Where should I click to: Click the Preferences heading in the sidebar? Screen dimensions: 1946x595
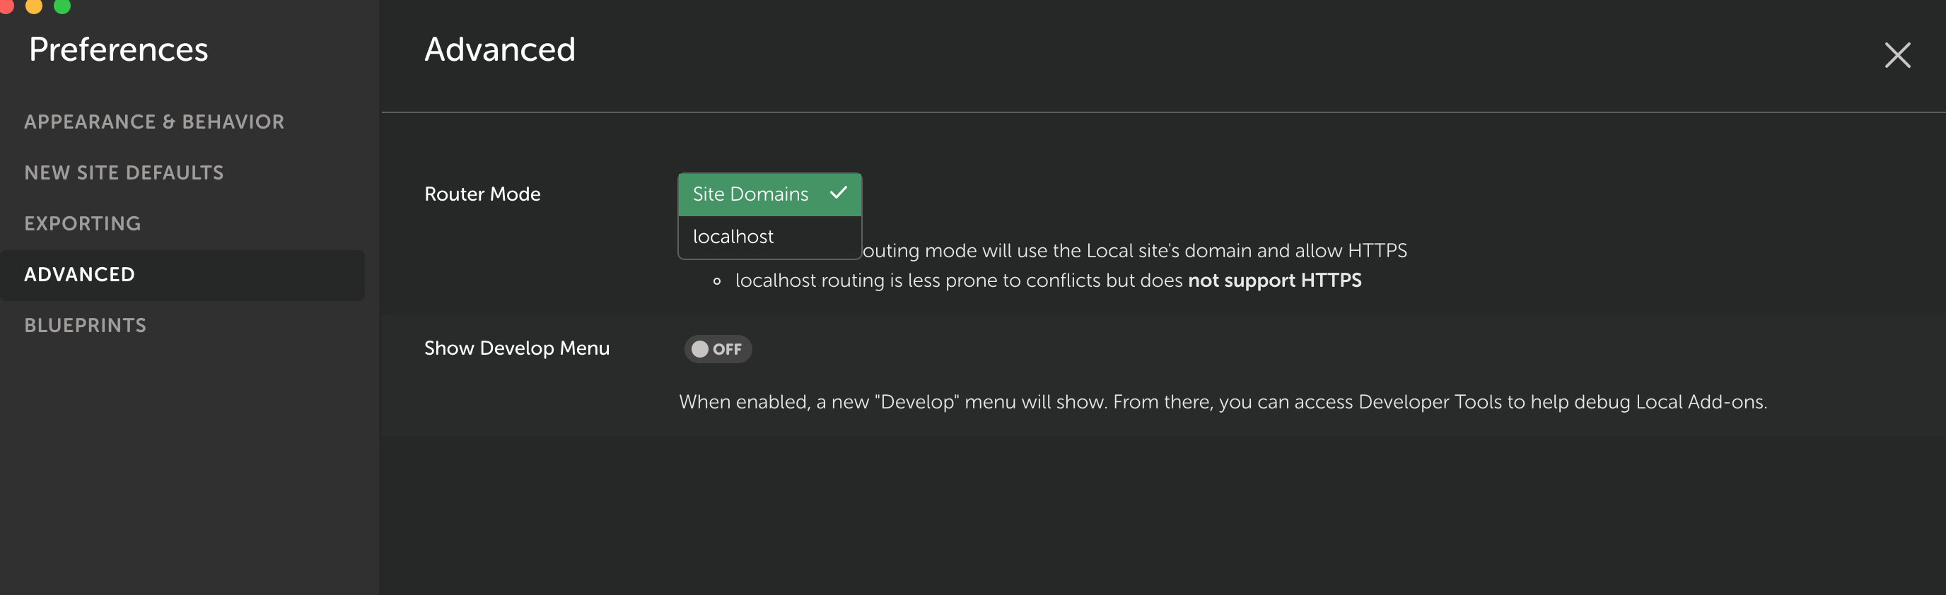pyautogui.click(x=118, y=50)
